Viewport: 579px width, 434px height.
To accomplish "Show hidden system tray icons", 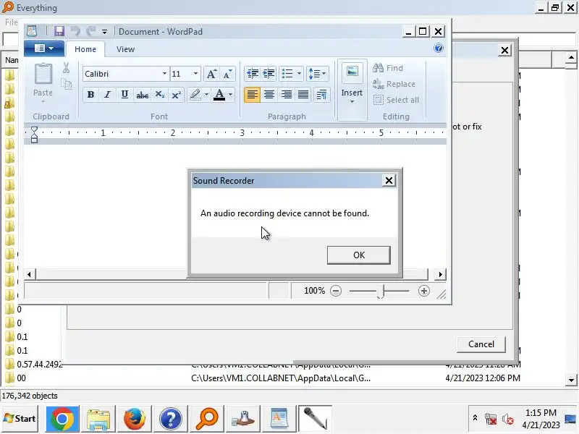I will [475, 418].
